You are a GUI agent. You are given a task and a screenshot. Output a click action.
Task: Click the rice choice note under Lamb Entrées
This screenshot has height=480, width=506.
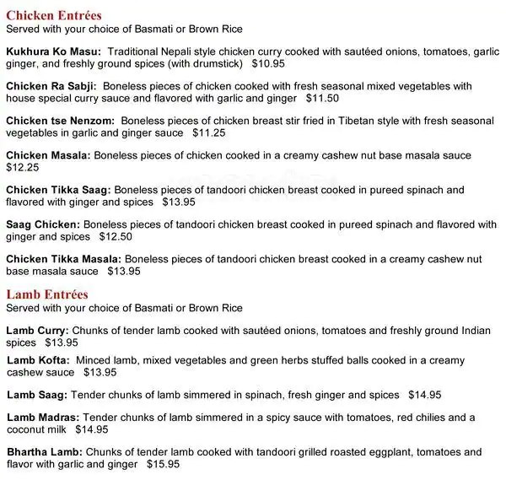[124, 308]
